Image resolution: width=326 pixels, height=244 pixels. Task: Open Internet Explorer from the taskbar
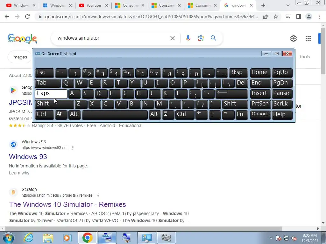click(x=28, y=238)
